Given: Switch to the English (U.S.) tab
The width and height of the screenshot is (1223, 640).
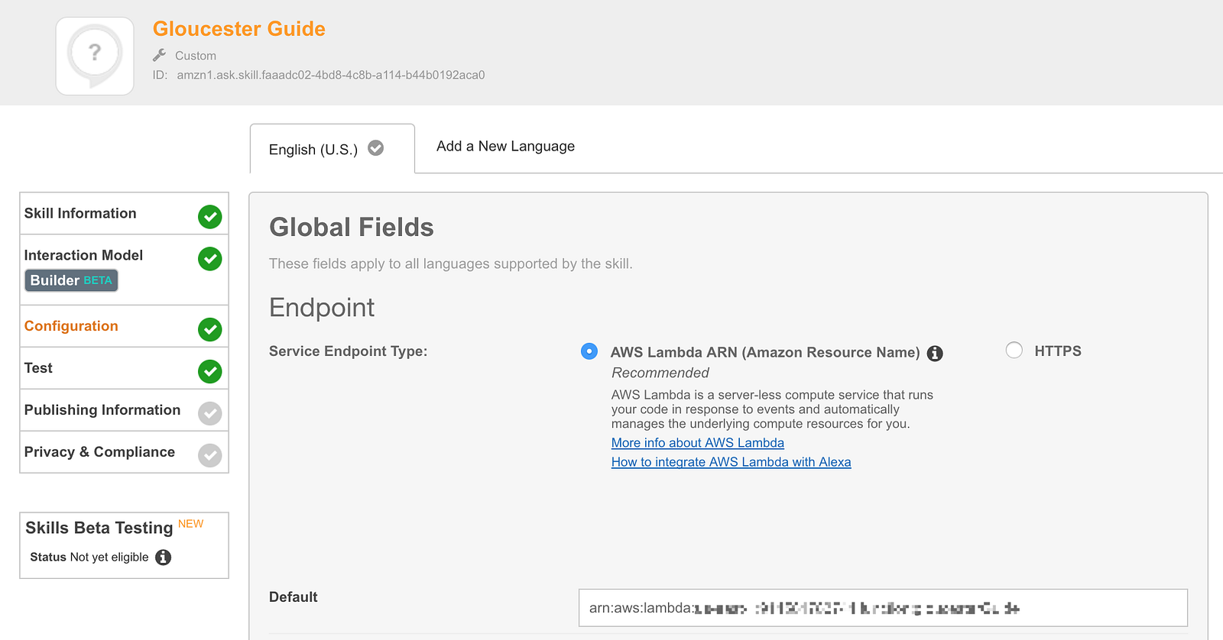Looking at the screenshot, I should (x=313, y=149).
